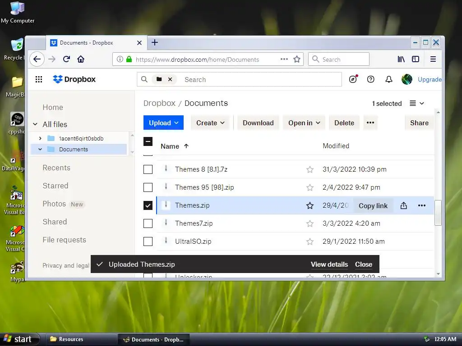Close the upload notification

364,264
